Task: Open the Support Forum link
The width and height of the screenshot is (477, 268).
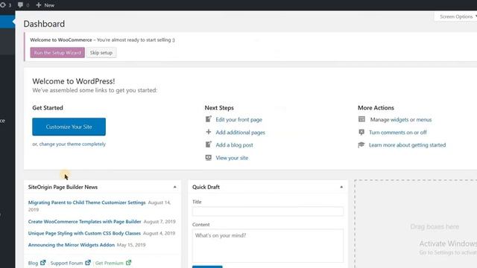Action: (x=66, y=263)
